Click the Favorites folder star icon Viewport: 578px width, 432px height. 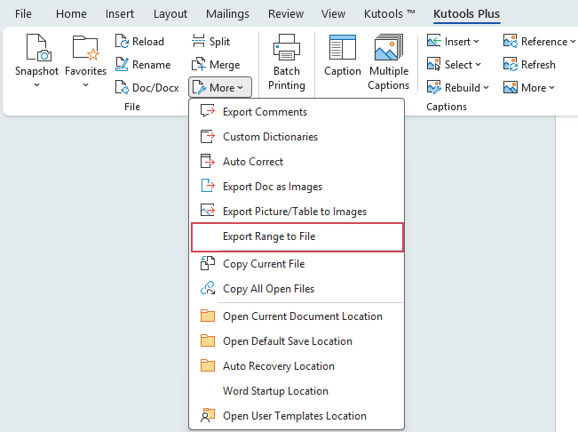(86, 48)
